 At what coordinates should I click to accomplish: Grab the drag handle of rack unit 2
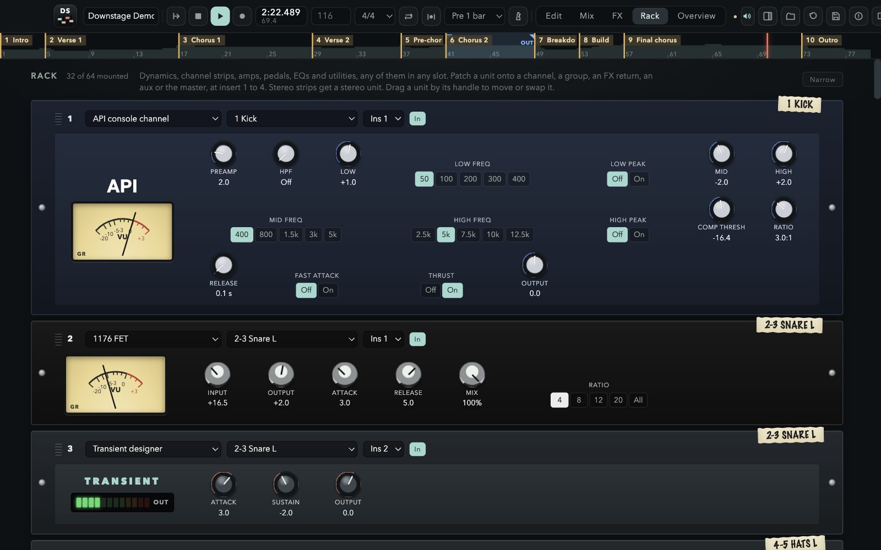pyautogui.click(x=58, y=339)
